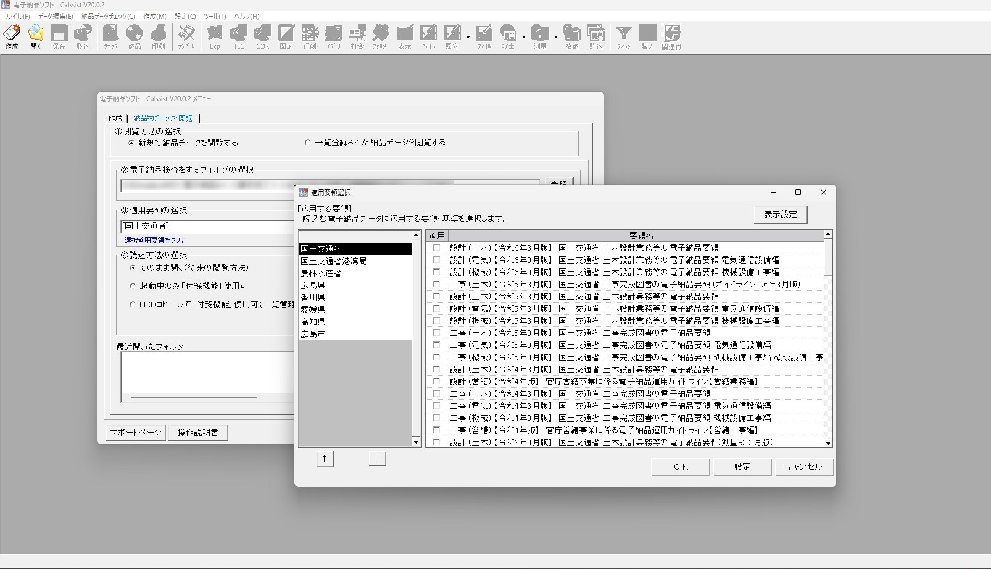
Task: Click the COR toolbar icon
Action: tap(262, 36)
